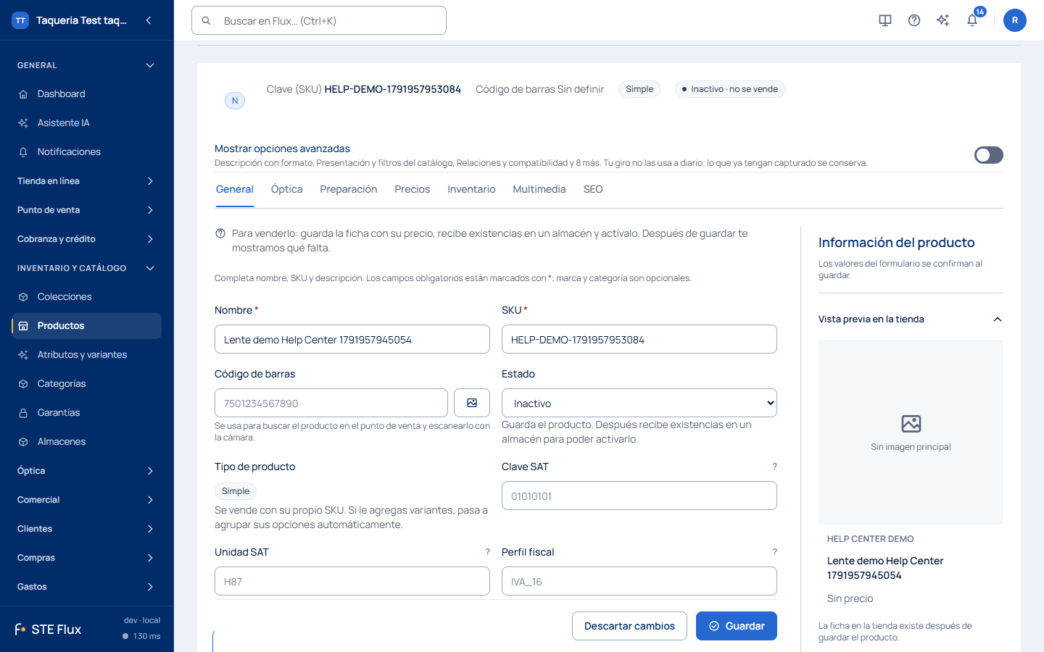
Task: Open the R user avatar menu
Action: click(x=1015, y=20)
